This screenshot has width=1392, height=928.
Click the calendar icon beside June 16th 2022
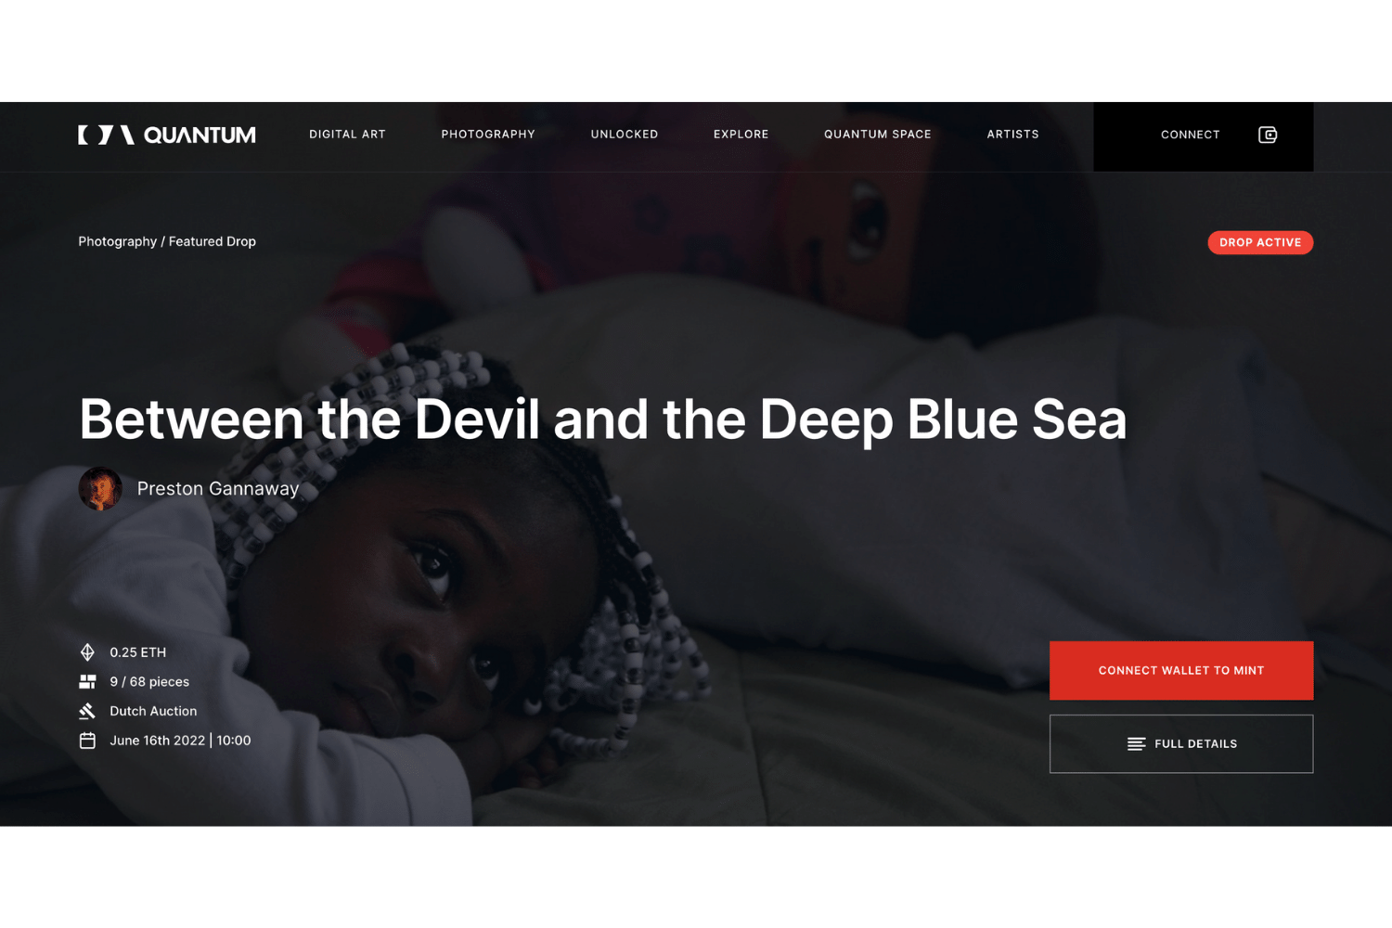tap(87, 741)
